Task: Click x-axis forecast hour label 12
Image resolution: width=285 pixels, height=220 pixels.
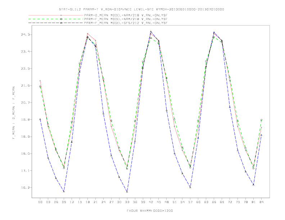Action: tap(72, 202)
